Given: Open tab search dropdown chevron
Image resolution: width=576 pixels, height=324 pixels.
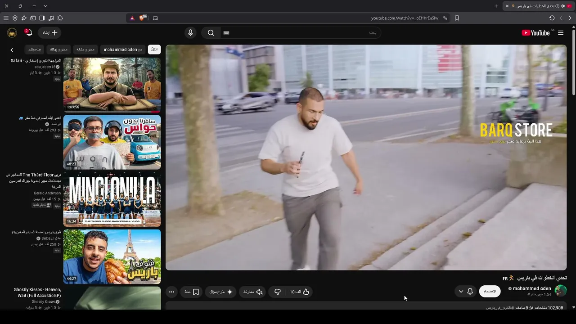Looking at the screenshot, I should point(45,6).
